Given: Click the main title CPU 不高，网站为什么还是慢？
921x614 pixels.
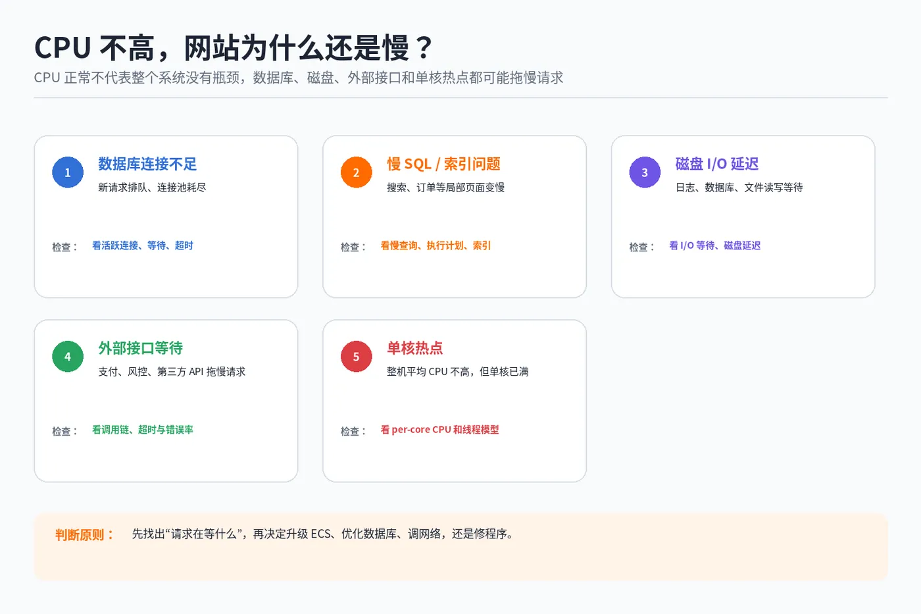Looking at the screenshot, I should [x=234, y=48].
